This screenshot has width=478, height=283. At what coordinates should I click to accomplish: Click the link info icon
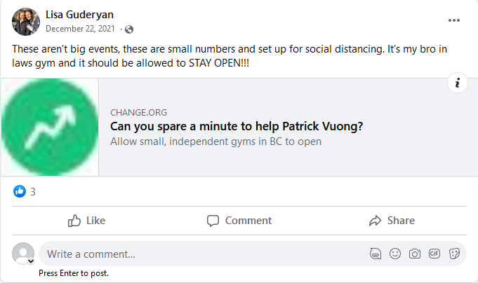pyautogui.click(x=457, y=83)
